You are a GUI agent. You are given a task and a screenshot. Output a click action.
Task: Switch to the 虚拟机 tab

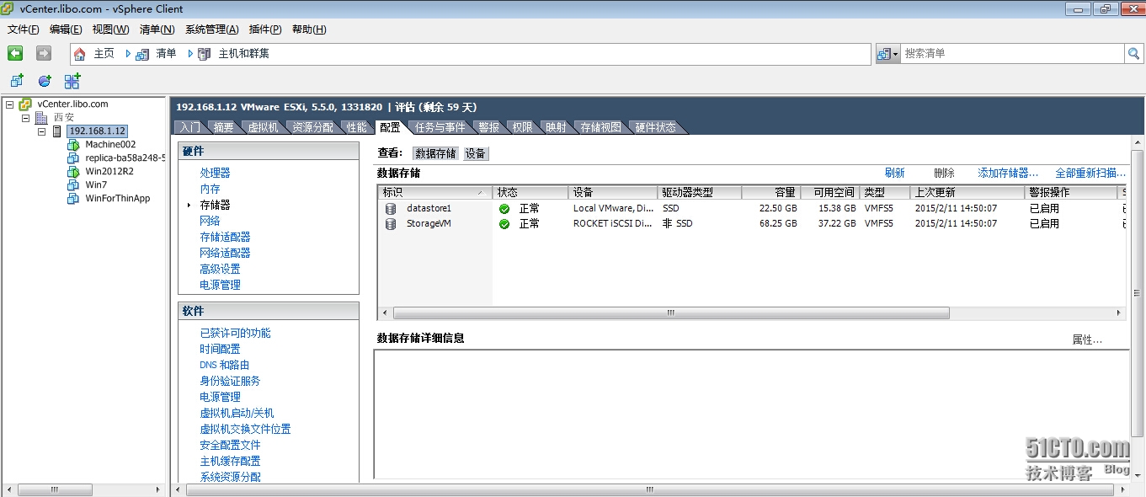[263, 127]
